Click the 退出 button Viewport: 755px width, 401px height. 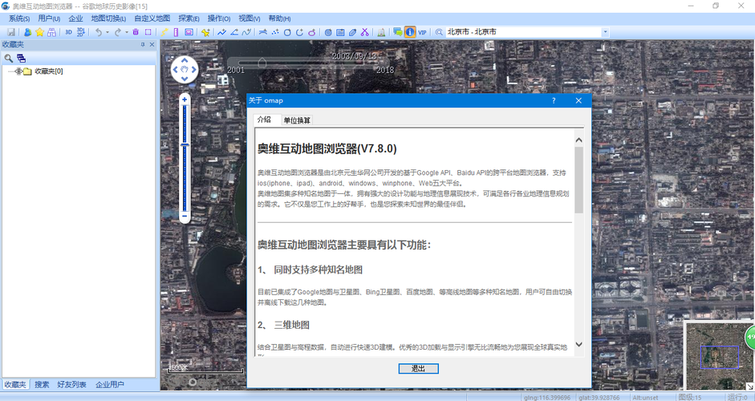click(419, 369)
